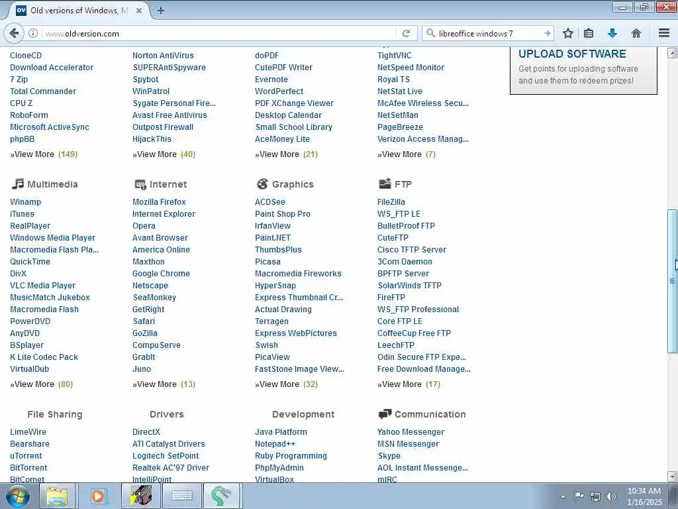Open the DirectX link
Image resolution: width=678 pixels, height=509 pixels.
coord(146,432)
